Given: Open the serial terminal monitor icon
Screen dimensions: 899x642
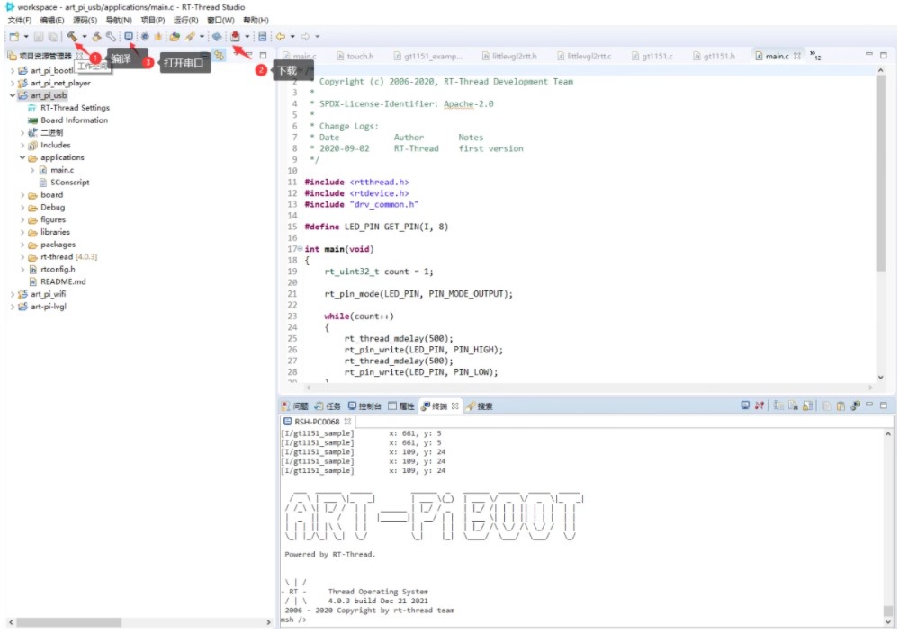Looking at the screenshot, I should [x=129, y=37].
